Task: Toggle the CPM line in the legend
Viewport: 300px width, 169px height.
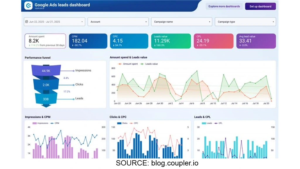Action: 55,123
